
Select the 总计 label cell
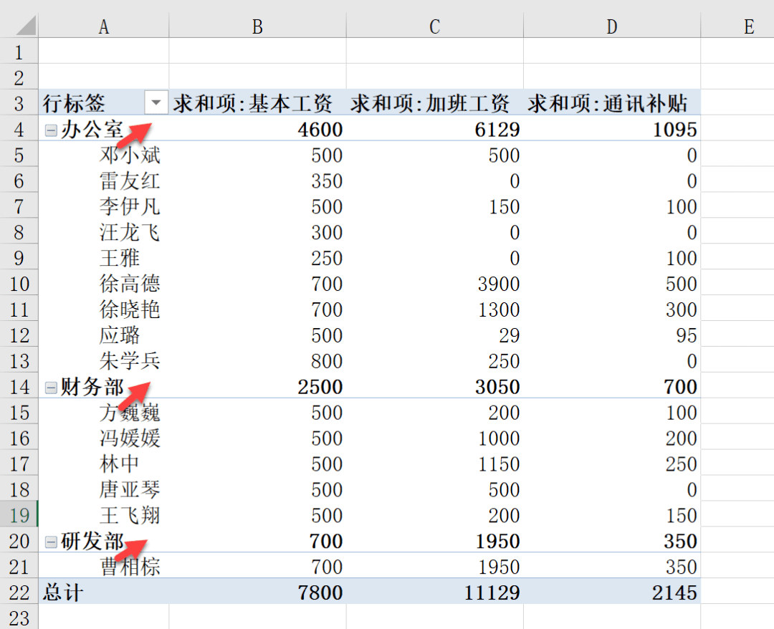(x=104, y=592)
